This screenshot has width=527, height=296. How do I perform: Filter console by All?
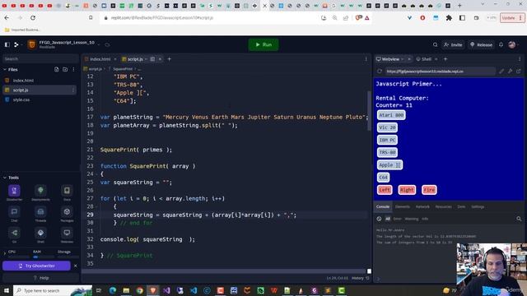(388, 219)
